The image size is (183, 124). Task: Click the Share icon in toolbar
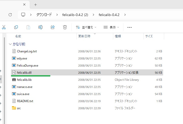click(53, 27)
